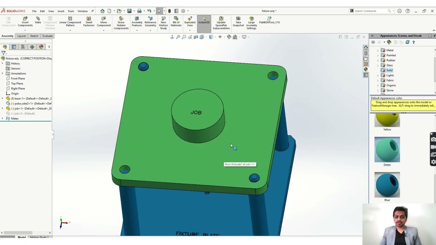Click the Take Snapshot tool
The height and width of the screenshot is (245, 436).
tap(238, 21)
